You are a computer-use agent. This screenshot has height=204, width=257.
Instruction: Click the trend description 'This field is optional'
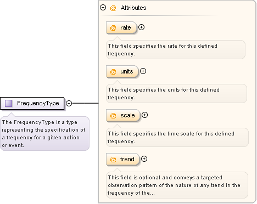[x=134, y=178]
